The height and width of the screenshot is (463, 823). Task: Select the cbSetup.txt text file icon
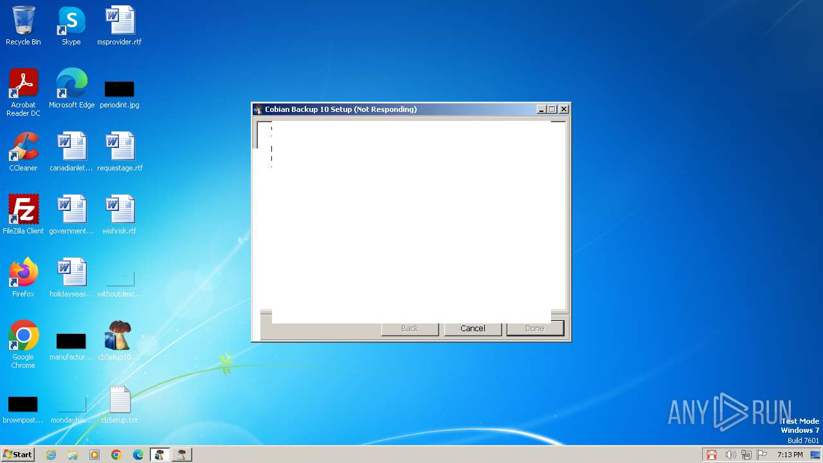point(120,404)
